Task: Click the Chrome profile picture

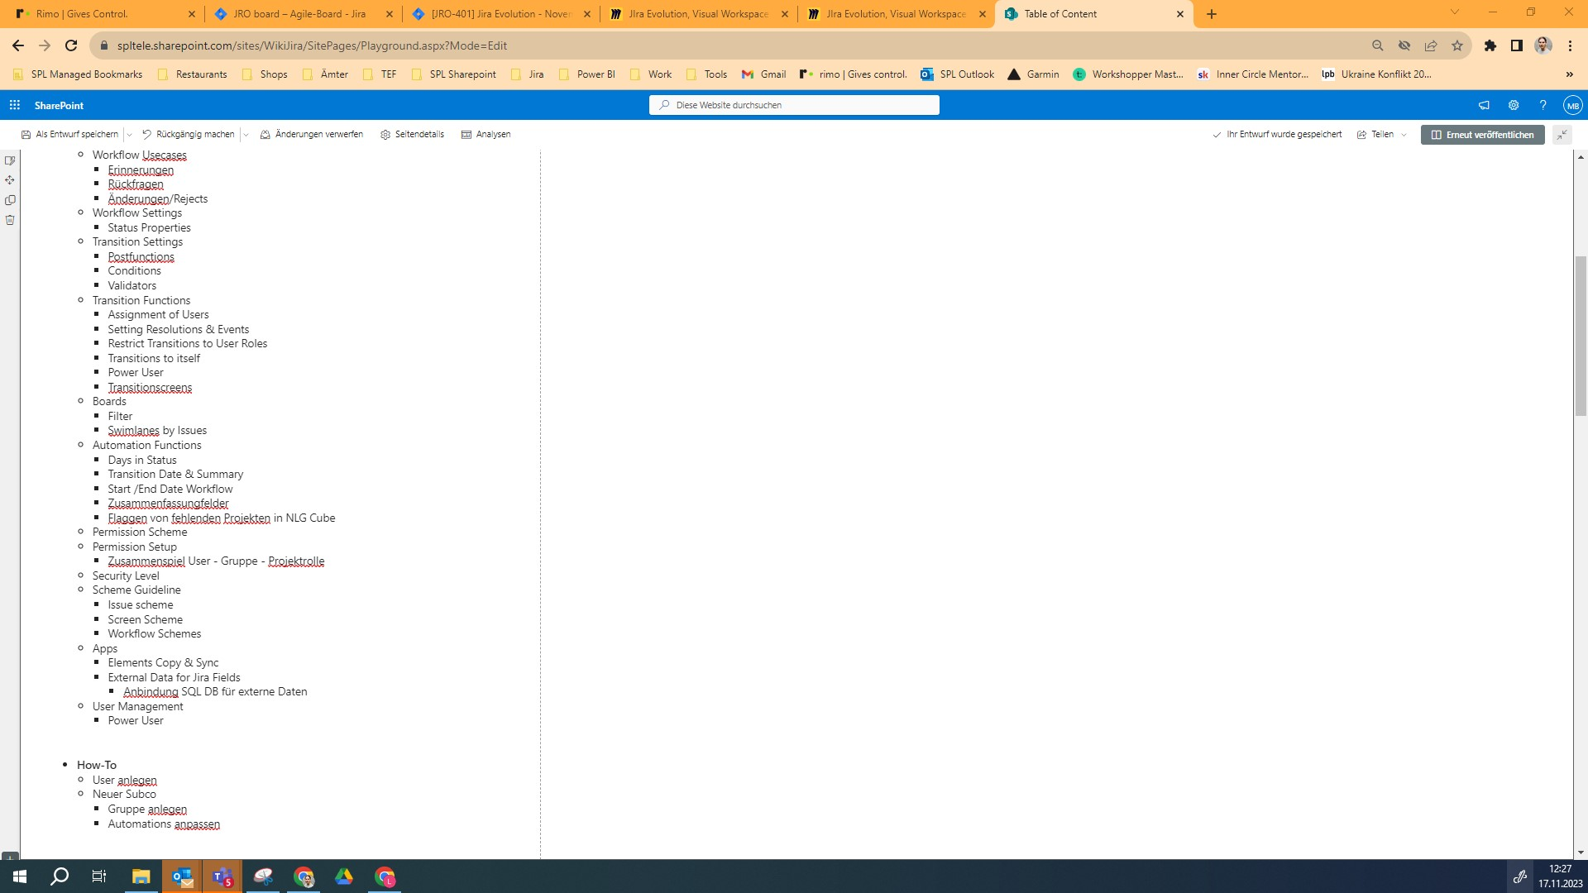Action: [1543, 45]
